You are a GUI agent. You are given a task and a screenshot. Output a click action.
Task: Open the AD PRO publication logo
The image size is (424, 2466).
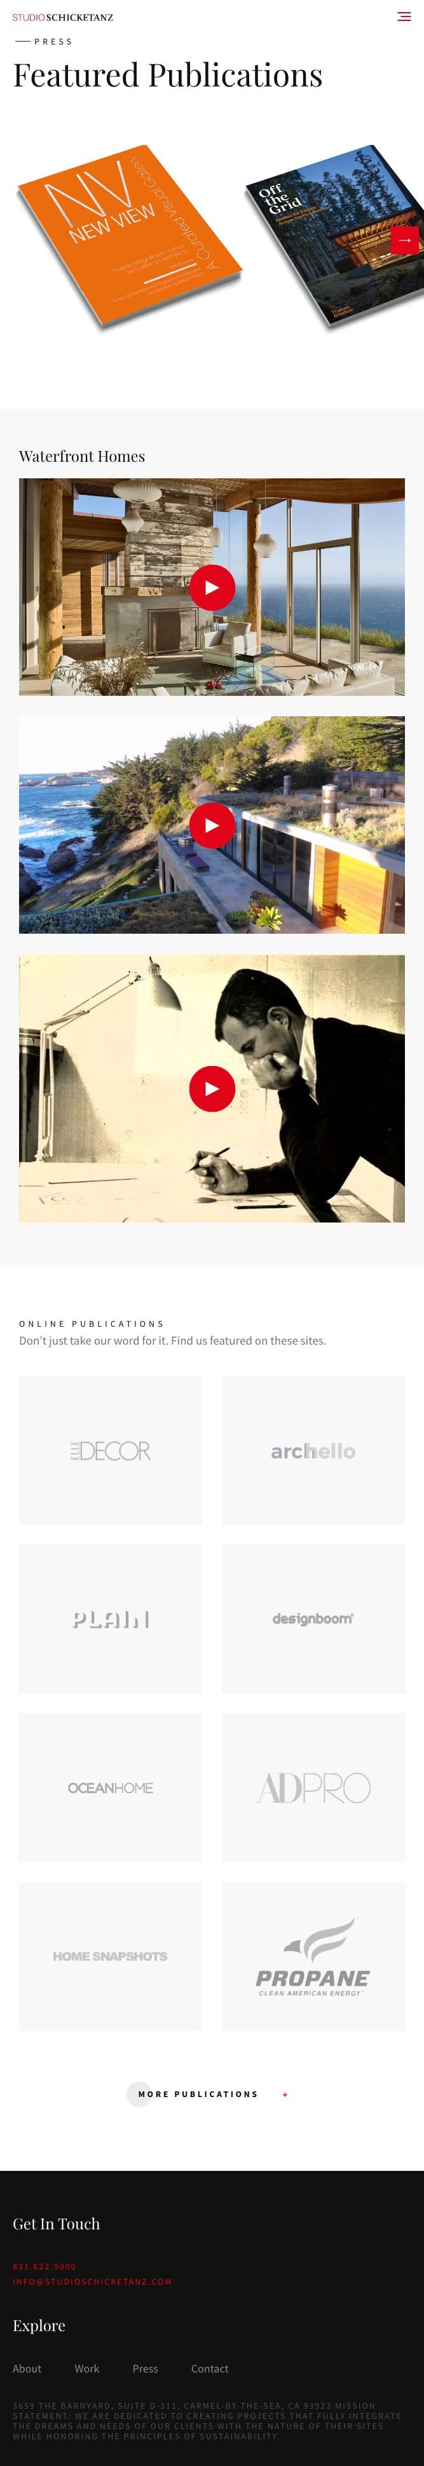[313, 1787]
